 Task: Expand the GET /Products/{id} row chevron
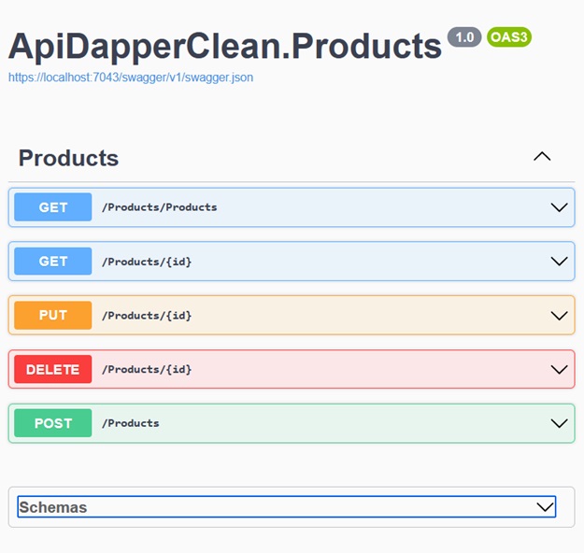tap(559, 262)
